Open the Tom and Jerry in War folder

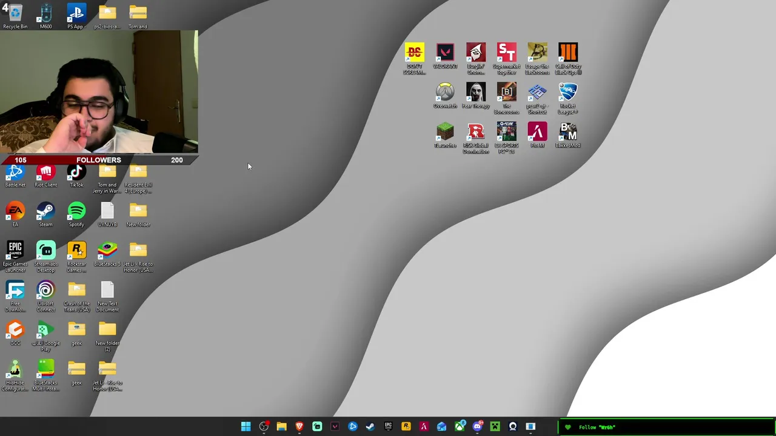pos(107,180)
